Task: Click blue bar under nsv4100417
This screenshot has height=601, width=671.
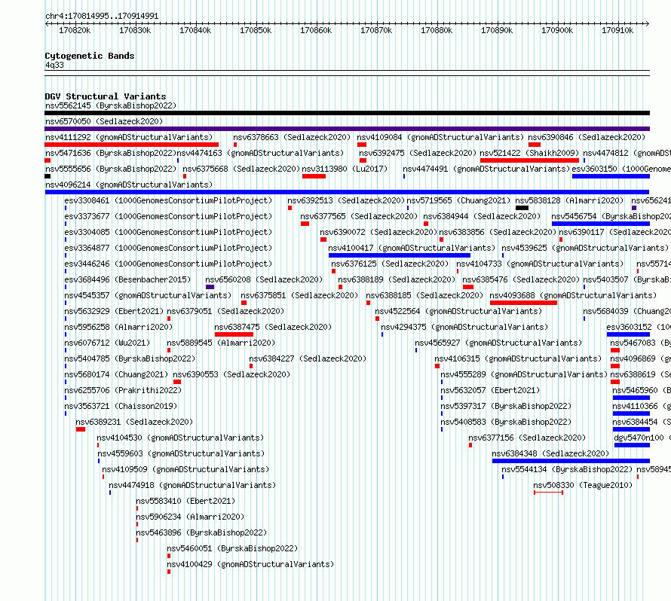Action: (400, 255)
